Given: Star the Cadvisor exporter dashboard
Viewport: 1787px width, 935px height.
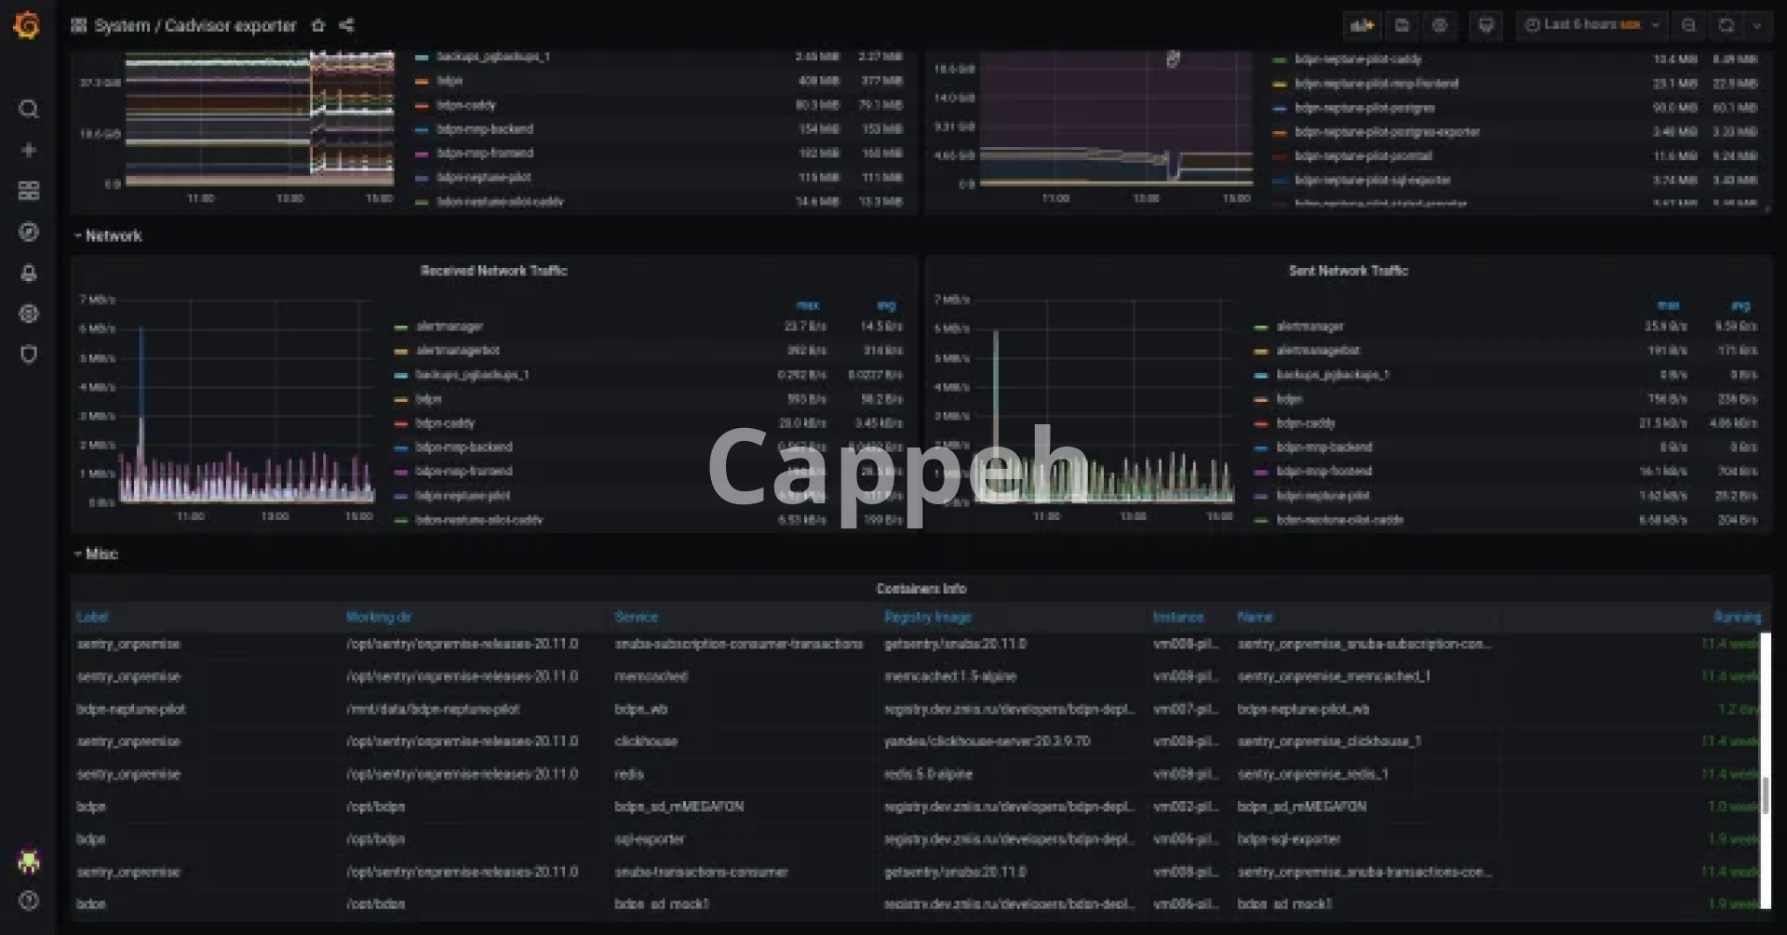Looking at the screenshot, I should [318, 25].
